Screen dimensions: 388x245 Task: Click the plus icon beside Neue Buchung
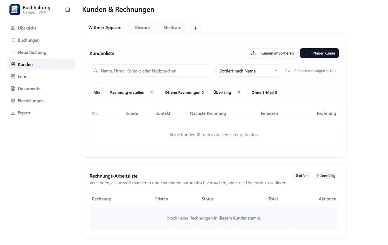tap(13, 52)
